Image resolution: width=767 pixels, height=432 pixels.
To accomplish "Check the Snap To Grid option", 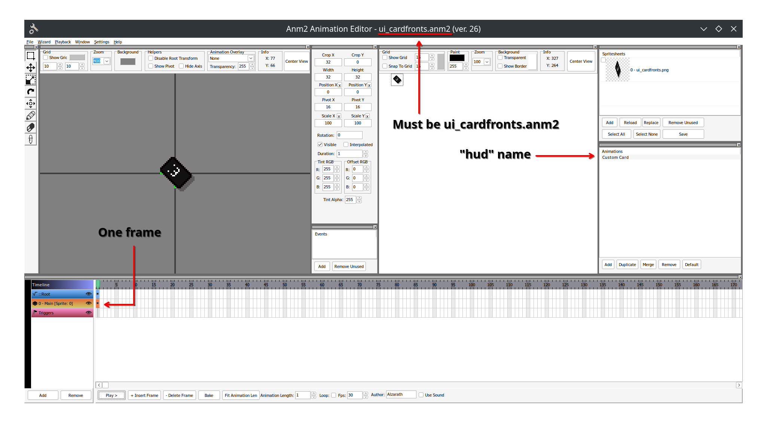I will (385, 66).
